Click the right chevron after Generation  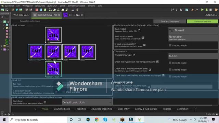pyautogui.click(x=195, y=109)
